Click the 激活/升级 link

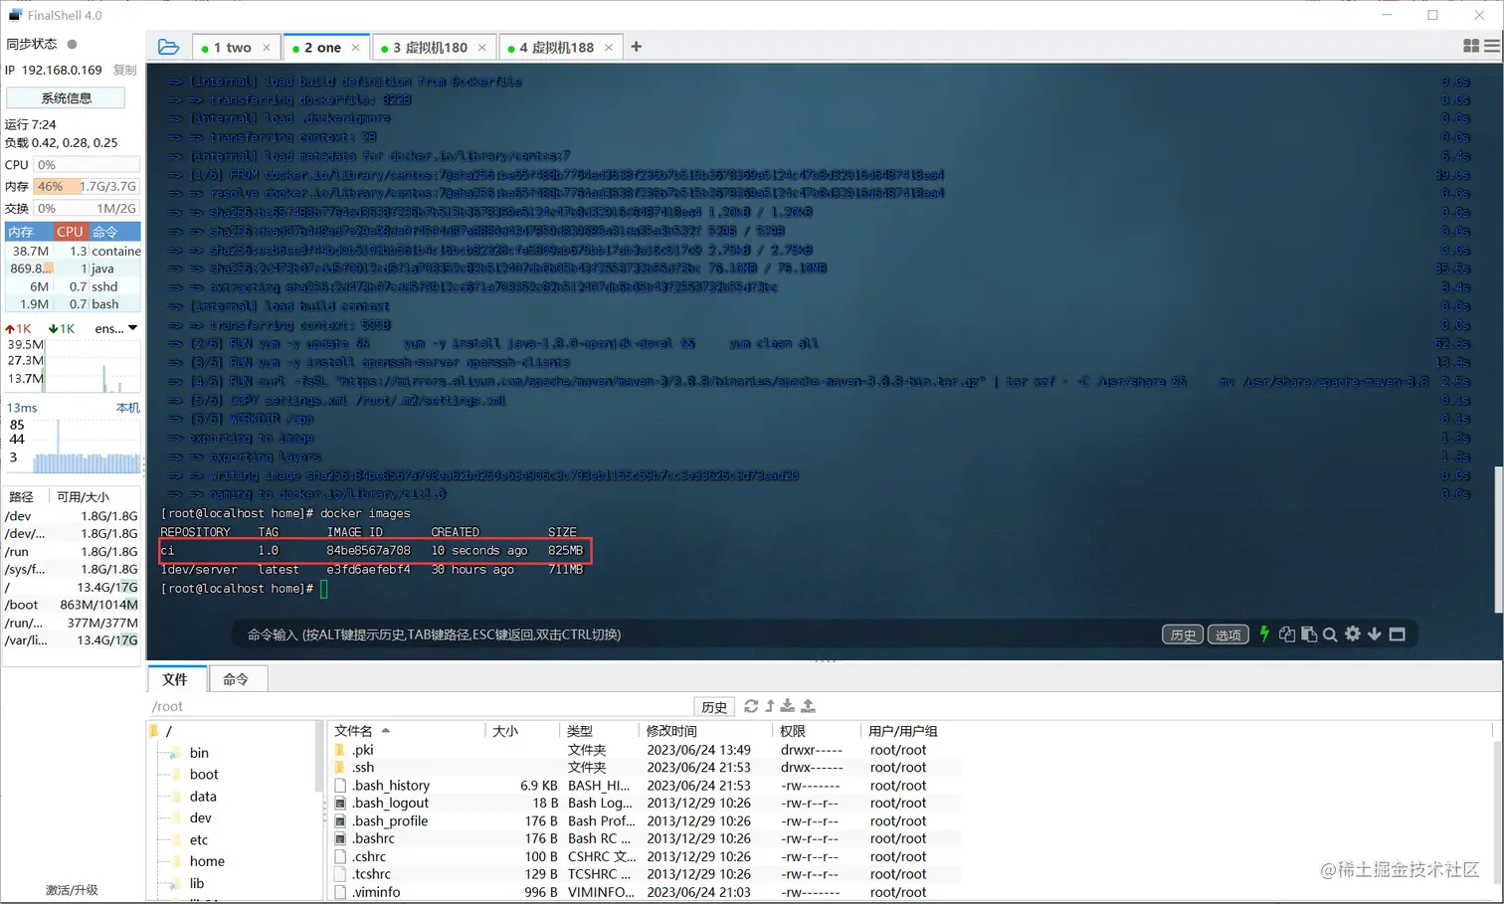(x=72, y=890)
